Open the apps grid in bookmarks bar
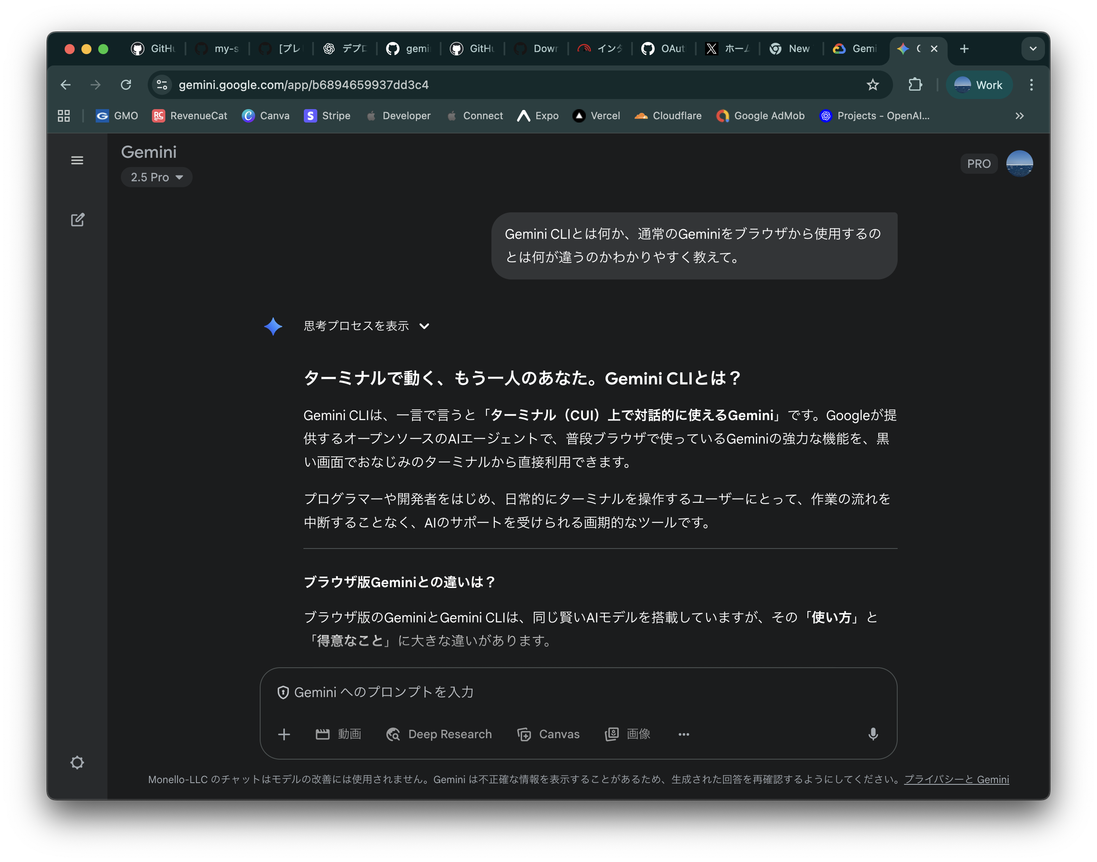 (64, 115)
